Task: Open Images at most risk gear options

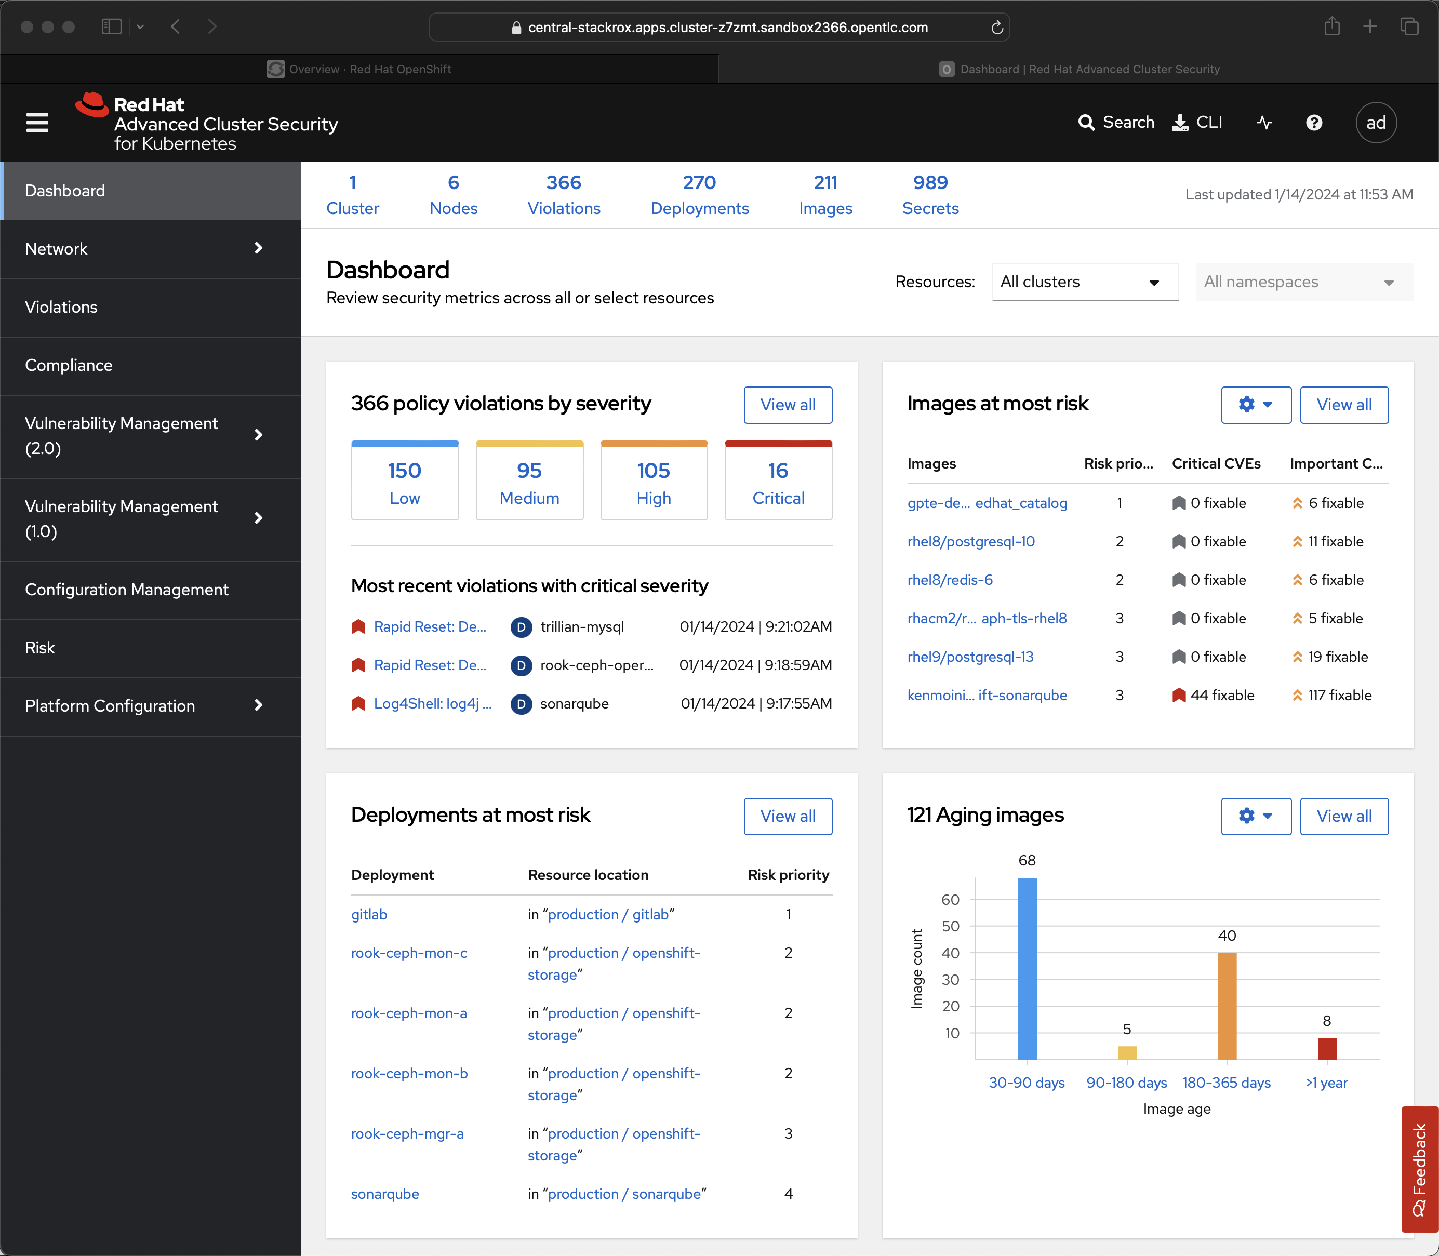Action: [x=1255, y=405]
